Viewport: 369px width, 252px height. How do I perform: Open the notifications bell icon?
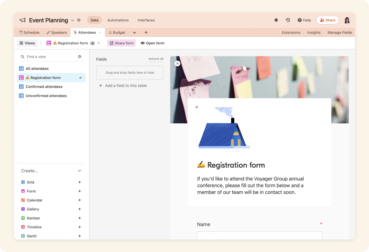pos(276,20)
